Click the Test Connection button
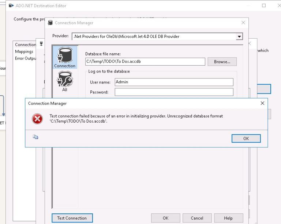The image size is (281, 224). coord(72,218)
